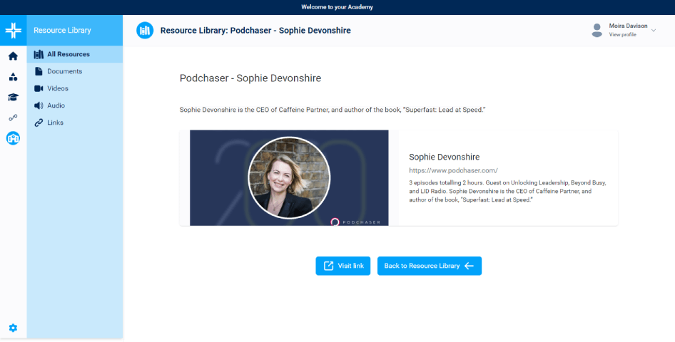Open the podchaser.com URL in card
The width and height of the screenshot is (675, 342).
point(453,171)
